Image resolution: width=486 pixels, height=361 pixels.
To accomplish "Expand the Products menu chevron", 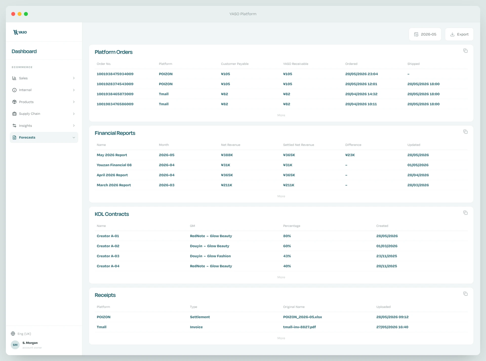I will (74, 102).
